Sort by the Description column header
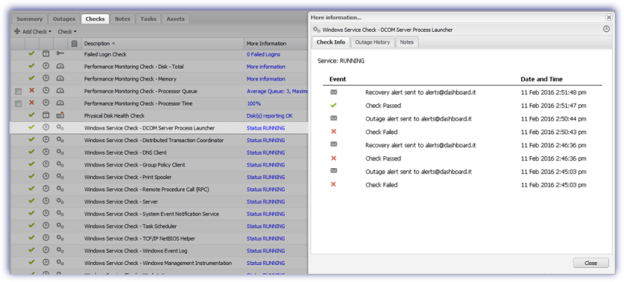624x282 pixels. click(x=163, y=44)
